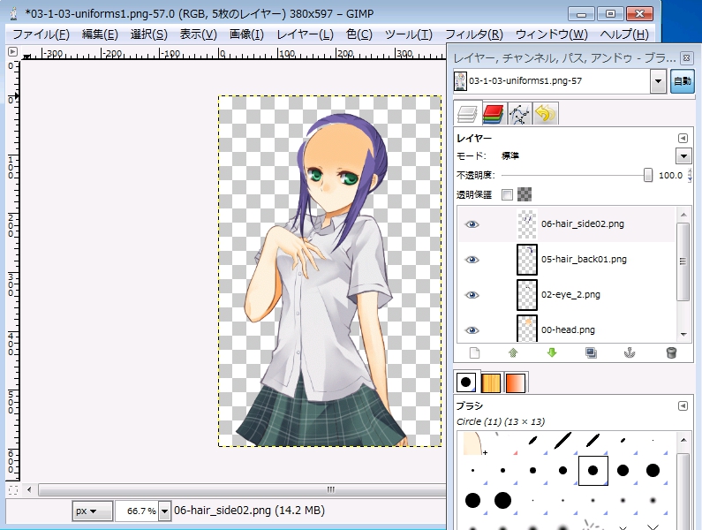Open the image selector dropdown arrow
Viewport: 702px width, 530px height.
point(658,81)
